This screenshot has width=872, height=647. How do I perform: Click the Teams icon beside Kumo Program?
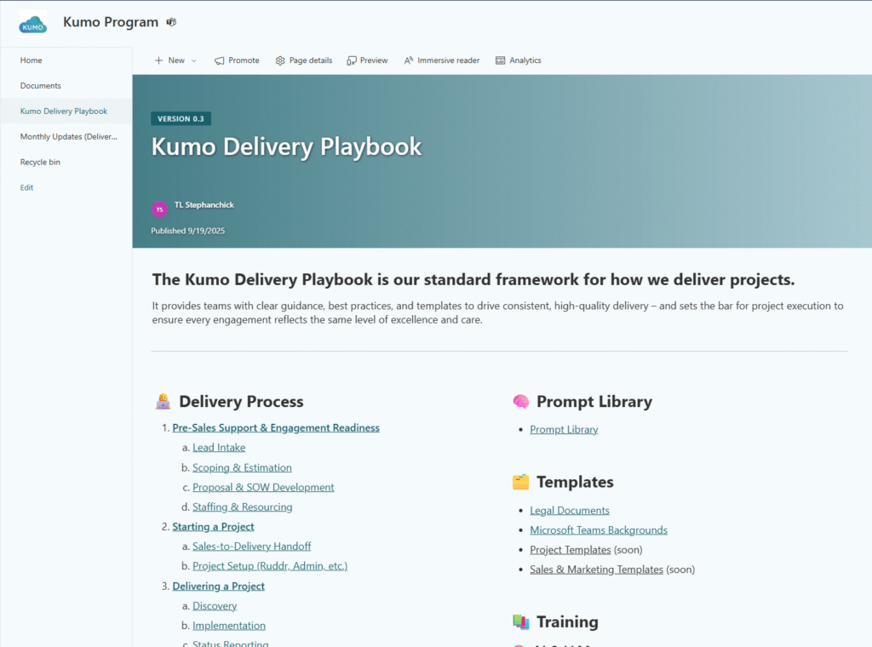coord(171,22)
